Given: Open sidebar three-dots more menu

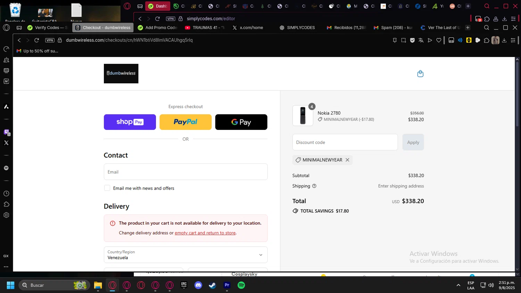Looking at the screenshot, I should [6, 267].
